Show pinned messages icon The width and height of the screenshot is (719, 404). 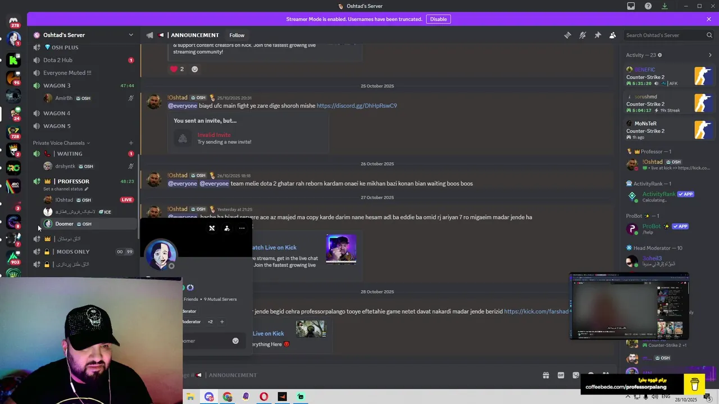(598, 35)
